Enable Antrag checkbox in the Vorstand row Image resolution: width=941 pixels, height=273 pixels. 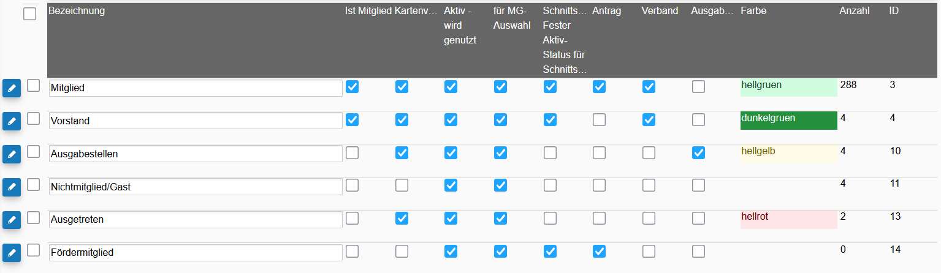tap(599, 120)
